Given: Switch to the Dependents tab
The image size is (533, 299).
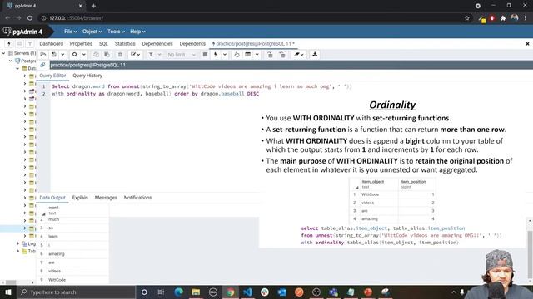Looking at the screenshot, I should pos(192,44).
